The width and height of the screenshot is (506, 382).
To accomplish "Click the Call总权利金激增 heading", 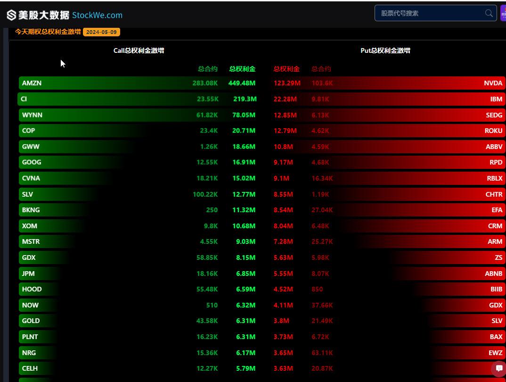I will (x=139, y=50).
